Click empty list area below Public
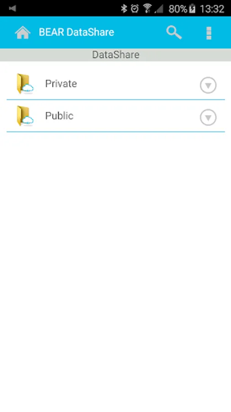231x412 pixels. tap(115, 271)
